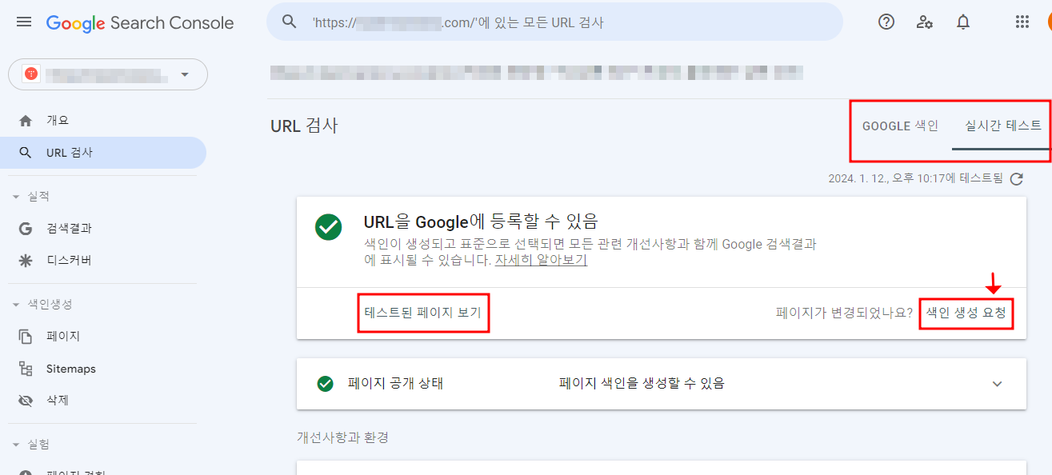Click the heading 'URL을 Google에 등록할 수 있음'
1052x475 pixels.
coord(481,222)
